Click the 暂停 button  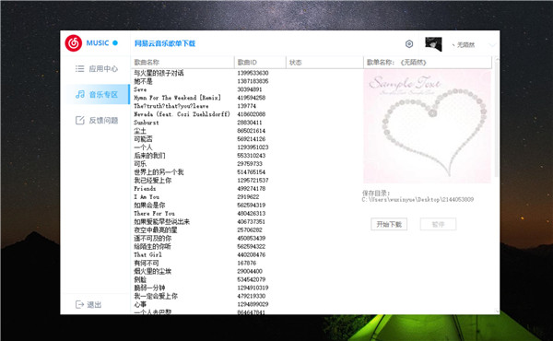click(438, 224)
